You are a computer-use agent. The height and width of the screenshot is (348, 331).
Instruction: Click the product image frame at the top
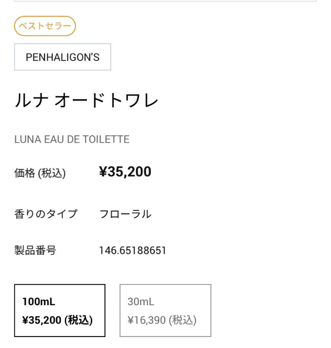(165, 1)
